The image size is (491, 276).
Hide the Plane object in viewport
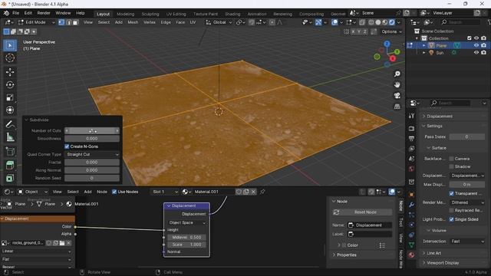click(476, 45)
